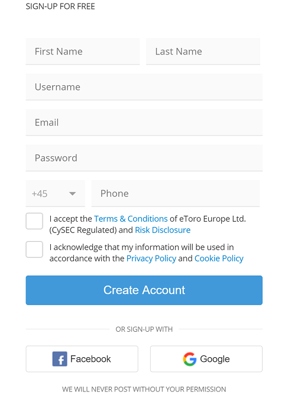Select the Phone number field
The image size is (288, 395).
point(176,193)
